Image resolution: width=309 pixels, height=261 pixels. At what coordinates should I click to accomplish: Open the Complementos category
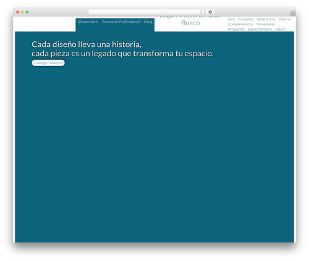coord(240,24)
